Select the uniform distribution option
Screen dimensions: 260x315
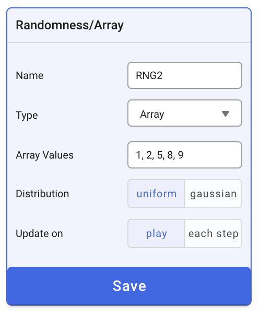[156, 194]
